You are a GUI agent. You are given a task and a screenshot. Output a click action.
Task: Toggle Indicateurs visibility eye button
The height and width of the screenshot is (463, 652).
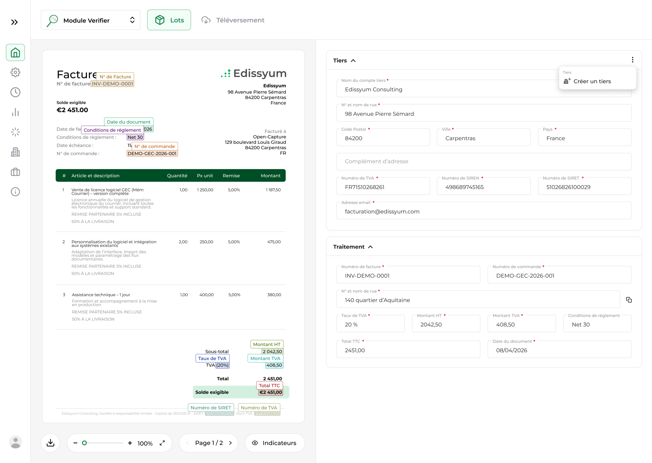[275, 443]
